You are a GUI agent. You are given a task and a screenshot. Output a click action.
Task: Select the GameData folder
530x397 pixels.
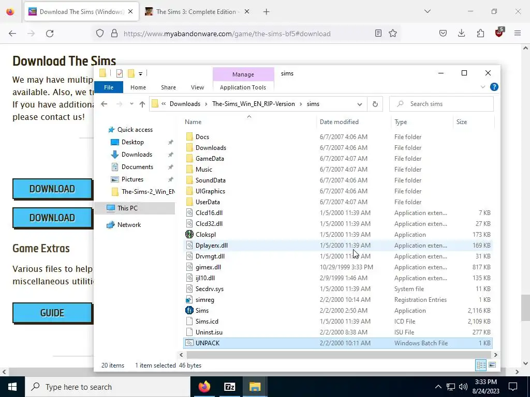tap(210, 159)
